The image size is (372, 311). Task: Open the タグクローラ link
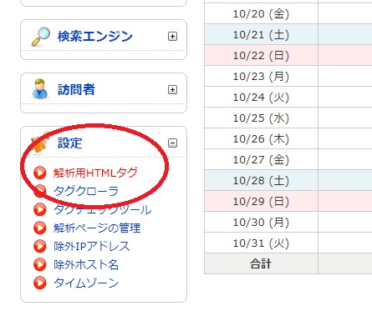coord(86,191)
